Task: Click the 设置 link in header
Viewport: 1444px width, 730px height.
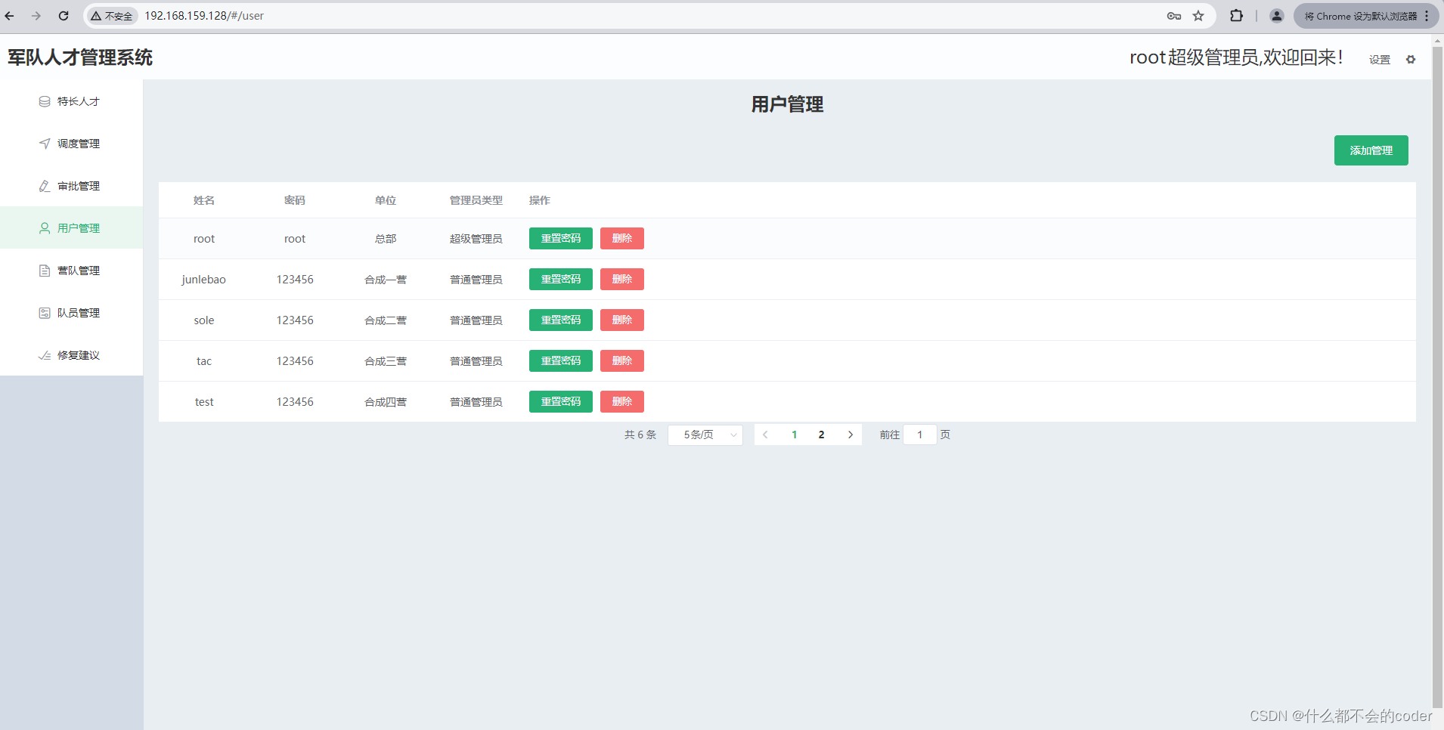Action: (x=1380, y=60)
